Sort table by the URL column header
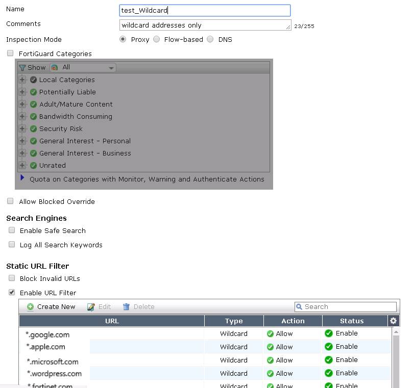The height and width of the screenshot is (388, 413). (112, 321)
